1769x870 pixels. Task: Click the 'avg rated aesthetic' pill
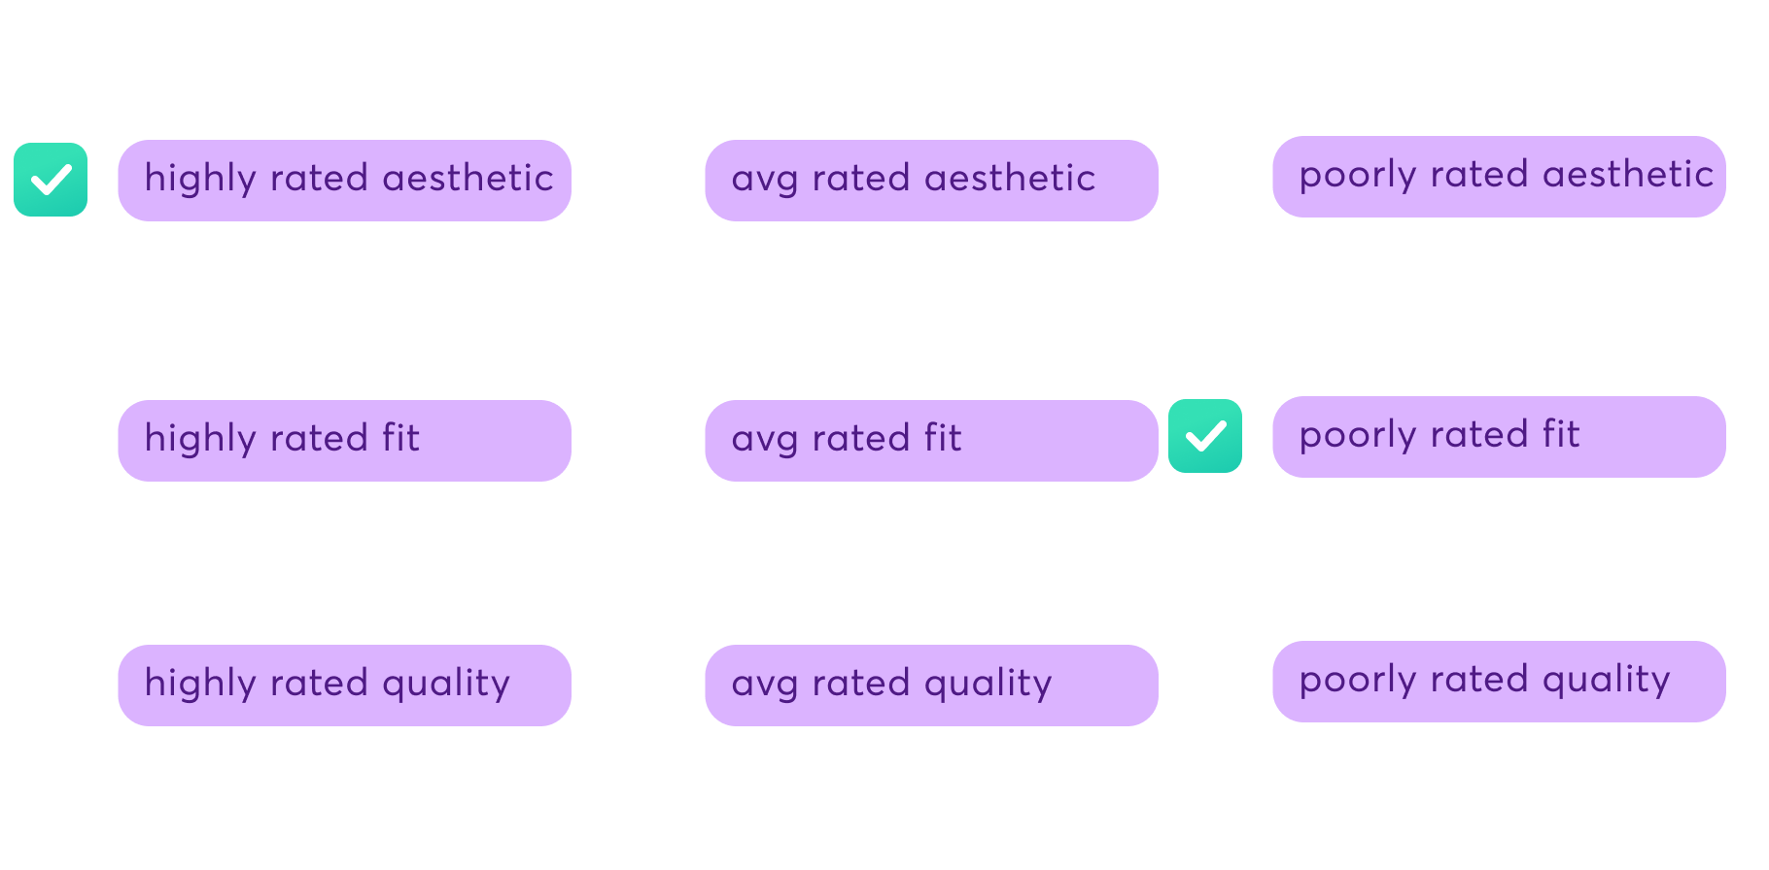coord(932,181)
